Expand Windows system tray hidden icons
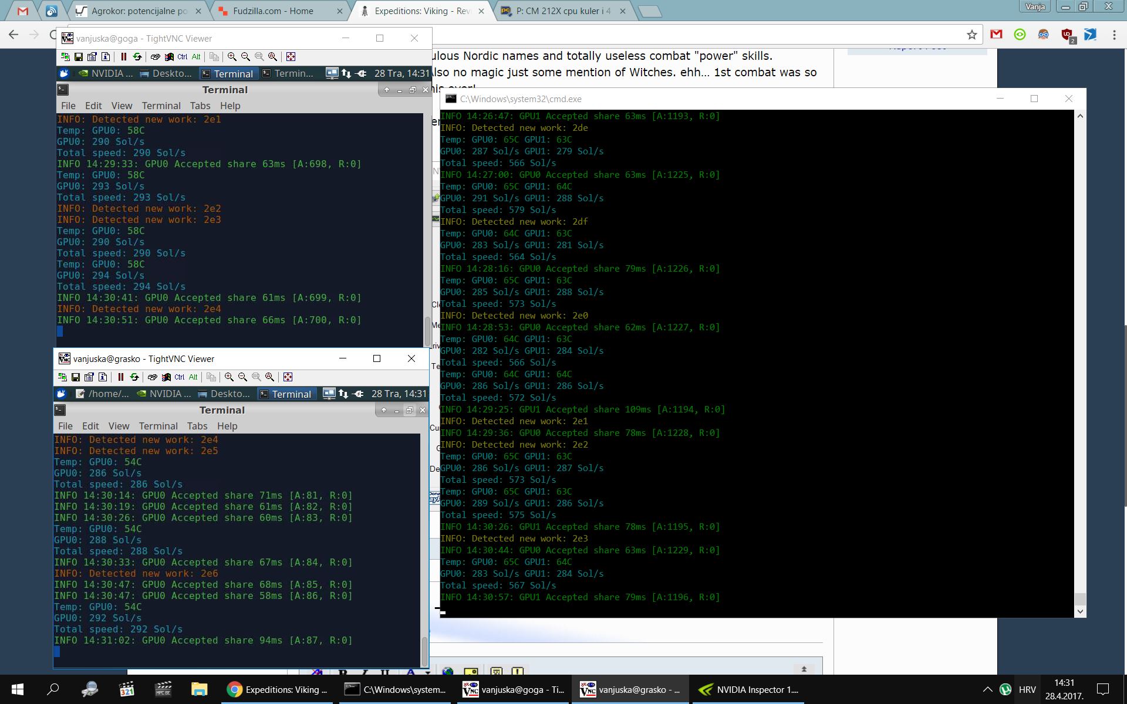The width and height of the screenshot is (1127, 704). click(x=987, y=689)
